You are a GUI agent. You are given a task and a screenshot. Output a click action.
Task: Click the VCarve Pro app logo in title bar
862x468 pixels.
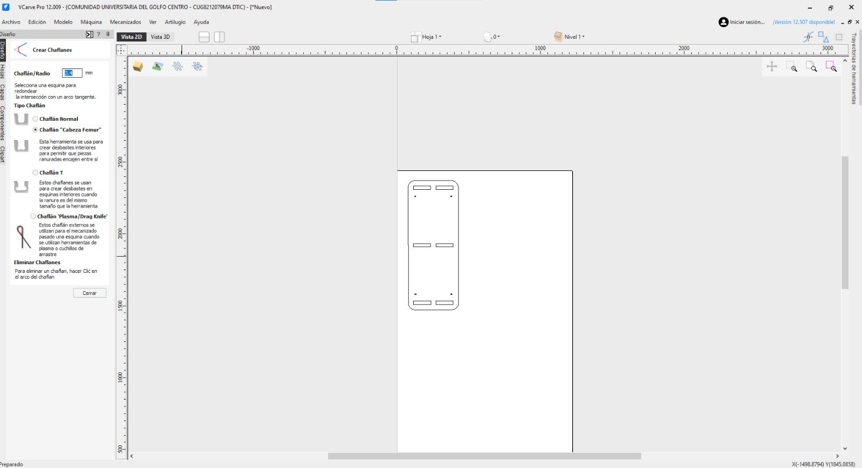6,7
